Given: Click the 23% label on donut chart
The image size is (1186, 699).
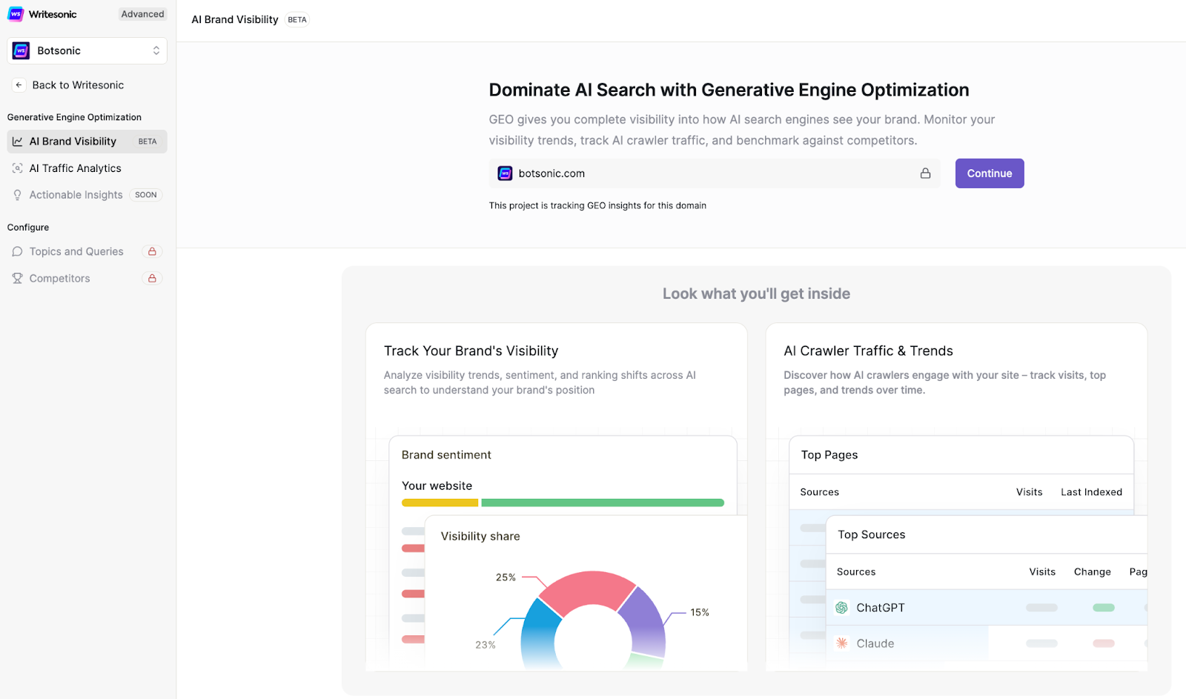Looking at the screenshot, I should pyautogui.click(x=486, y=645).
